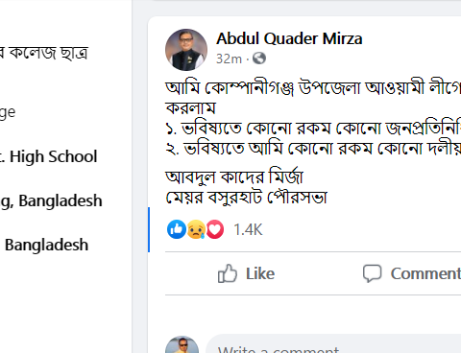Open the Abdul Quader Mirza name link
Image resolution: width=461 pixels, height=353 pixels.
[x=289, y=38]
